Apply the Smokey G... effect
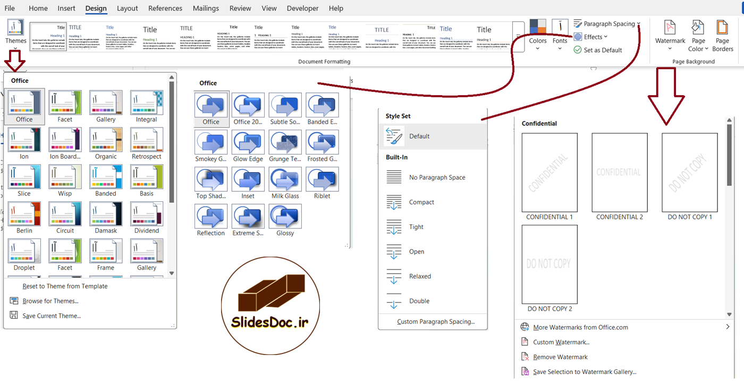Viewport: 744px width, 381px height. pos(211,147)
